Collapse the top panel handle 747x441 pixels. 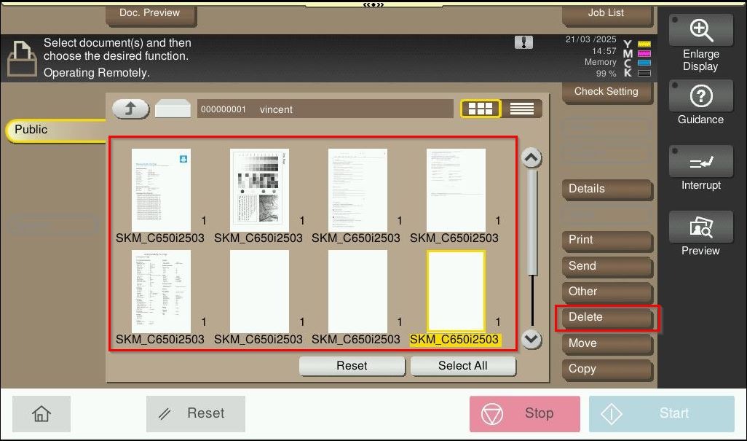373,4
